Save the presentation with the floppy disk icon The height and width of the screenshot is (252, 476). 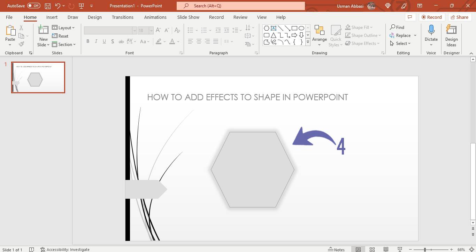coord(48,6)
